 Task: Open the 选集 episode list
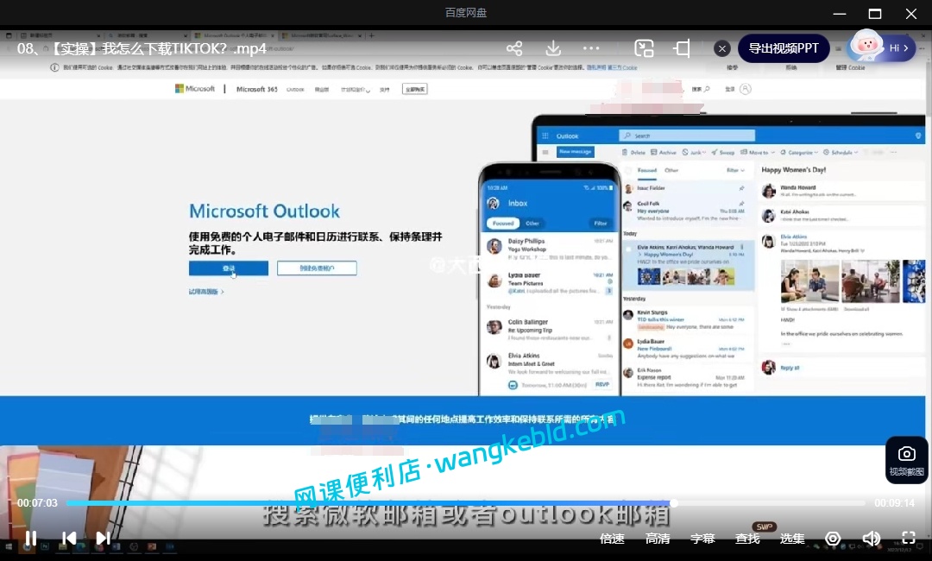pos(792,539)
